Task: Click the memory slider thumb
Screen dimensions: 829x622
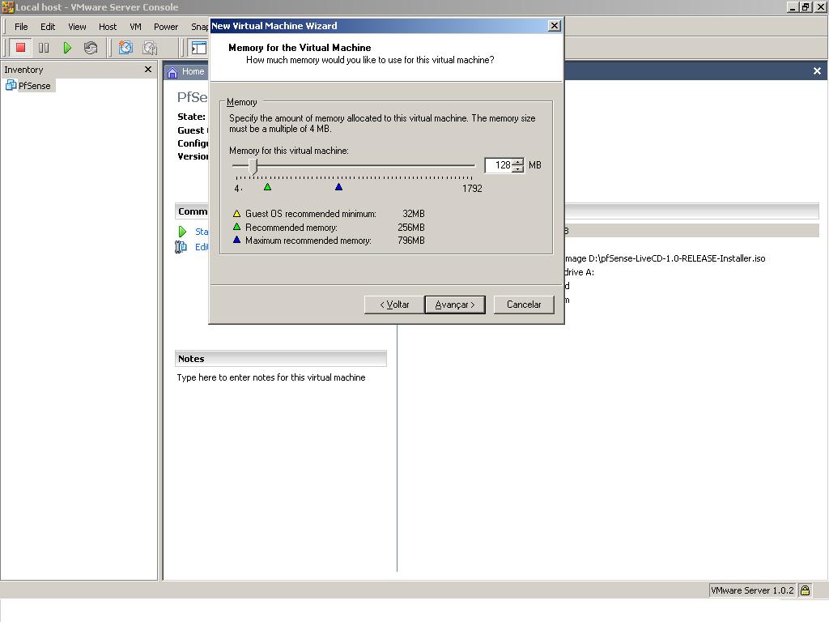Action: tap(253, 166)
